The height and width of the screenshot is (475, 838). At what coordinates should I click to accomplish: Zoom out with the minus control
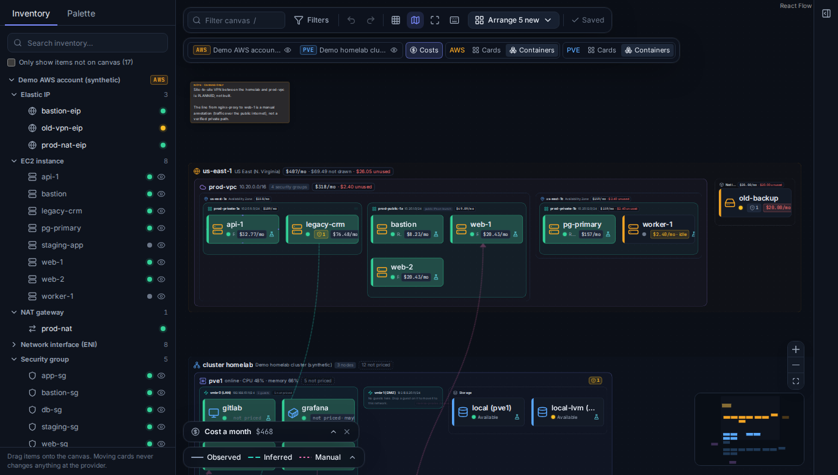pyautogui.click(x=796, y=365)
